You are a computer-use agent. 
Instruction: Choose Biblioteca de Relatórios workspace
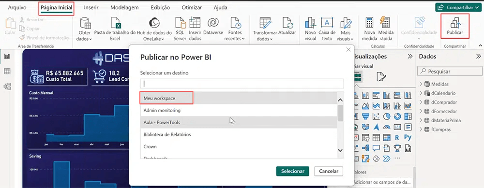238,134
